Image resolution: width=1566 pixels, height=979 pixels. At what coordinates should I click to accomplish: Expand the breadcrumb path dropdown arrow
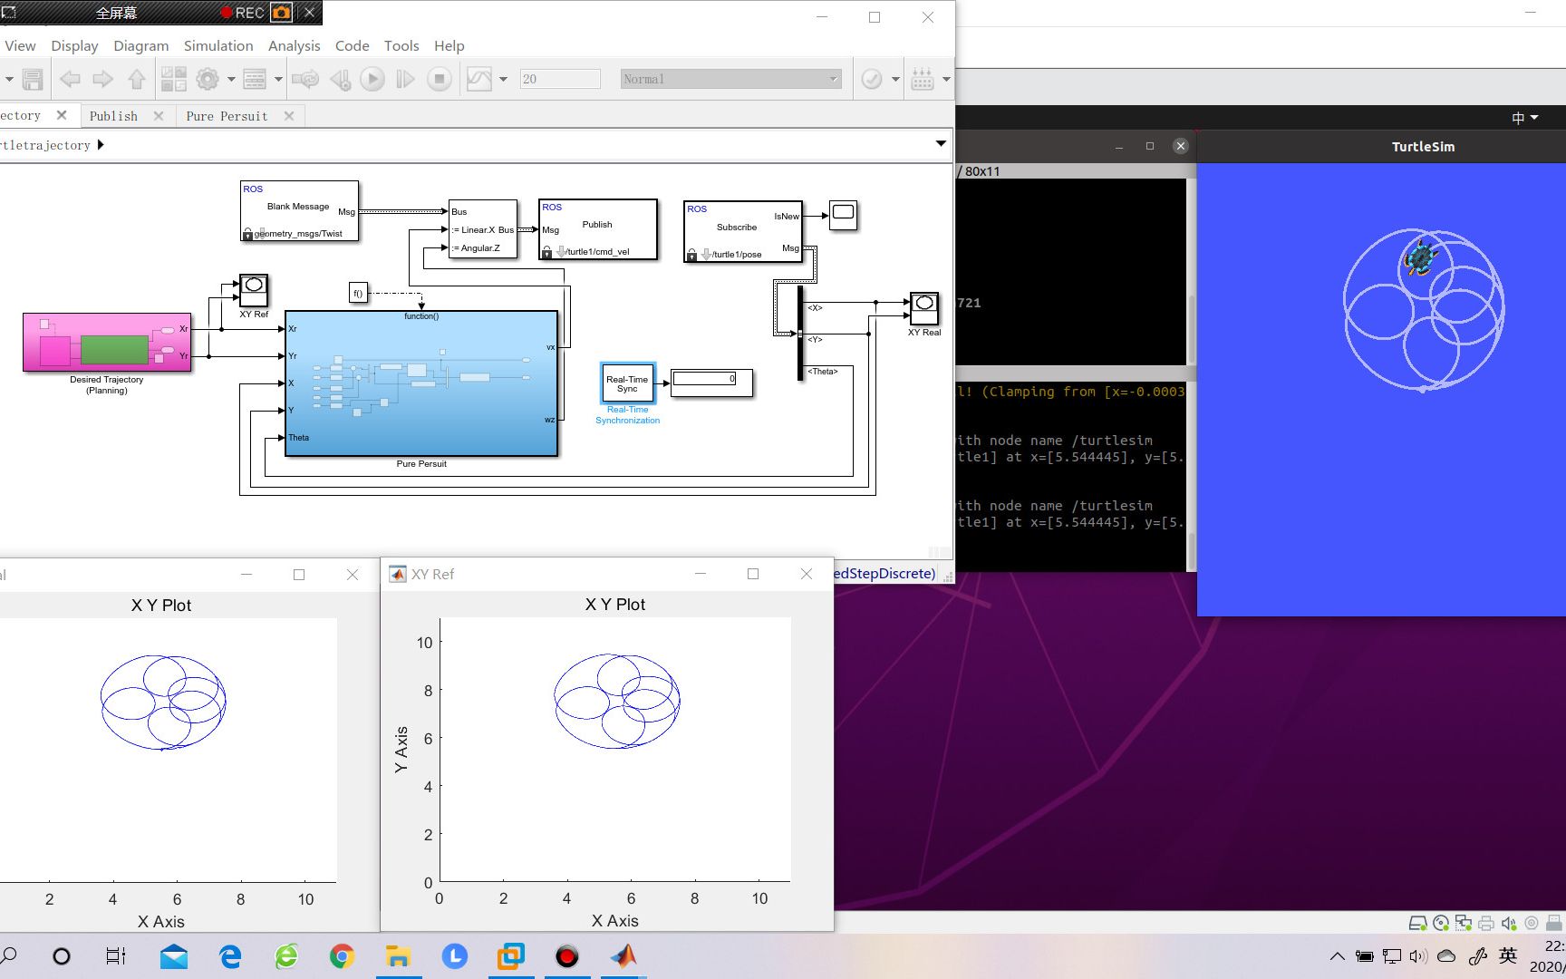tap(941, 144)
